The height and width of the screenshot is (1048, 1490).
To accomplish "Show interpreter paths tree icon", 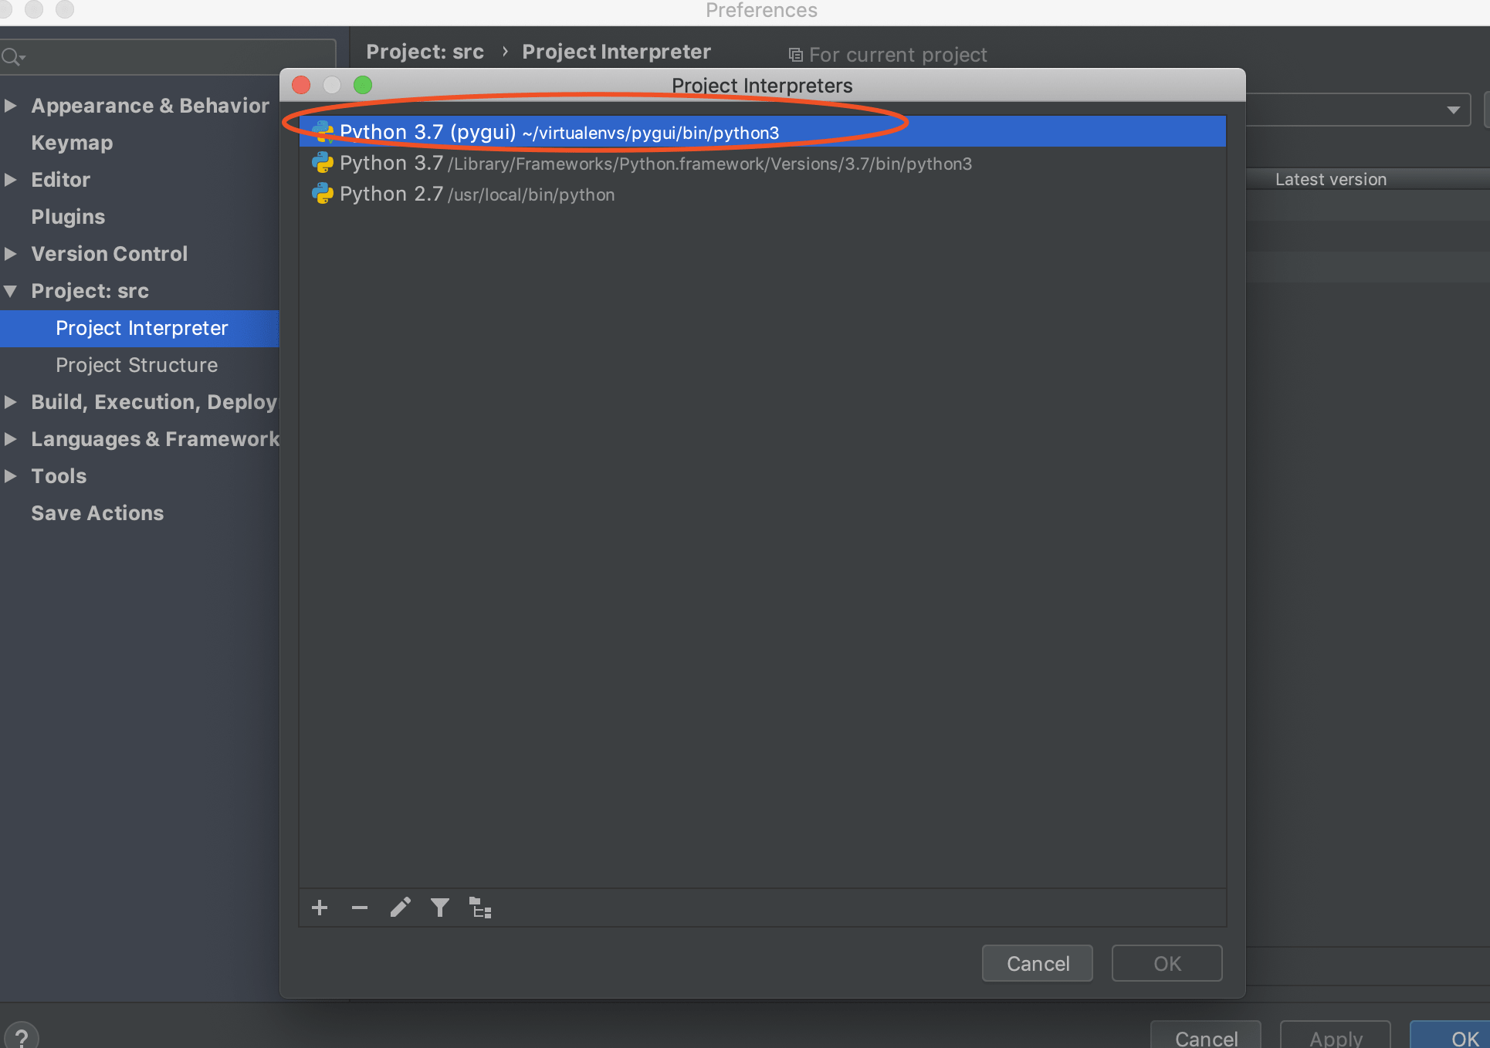I will click(x=480, y=908).
